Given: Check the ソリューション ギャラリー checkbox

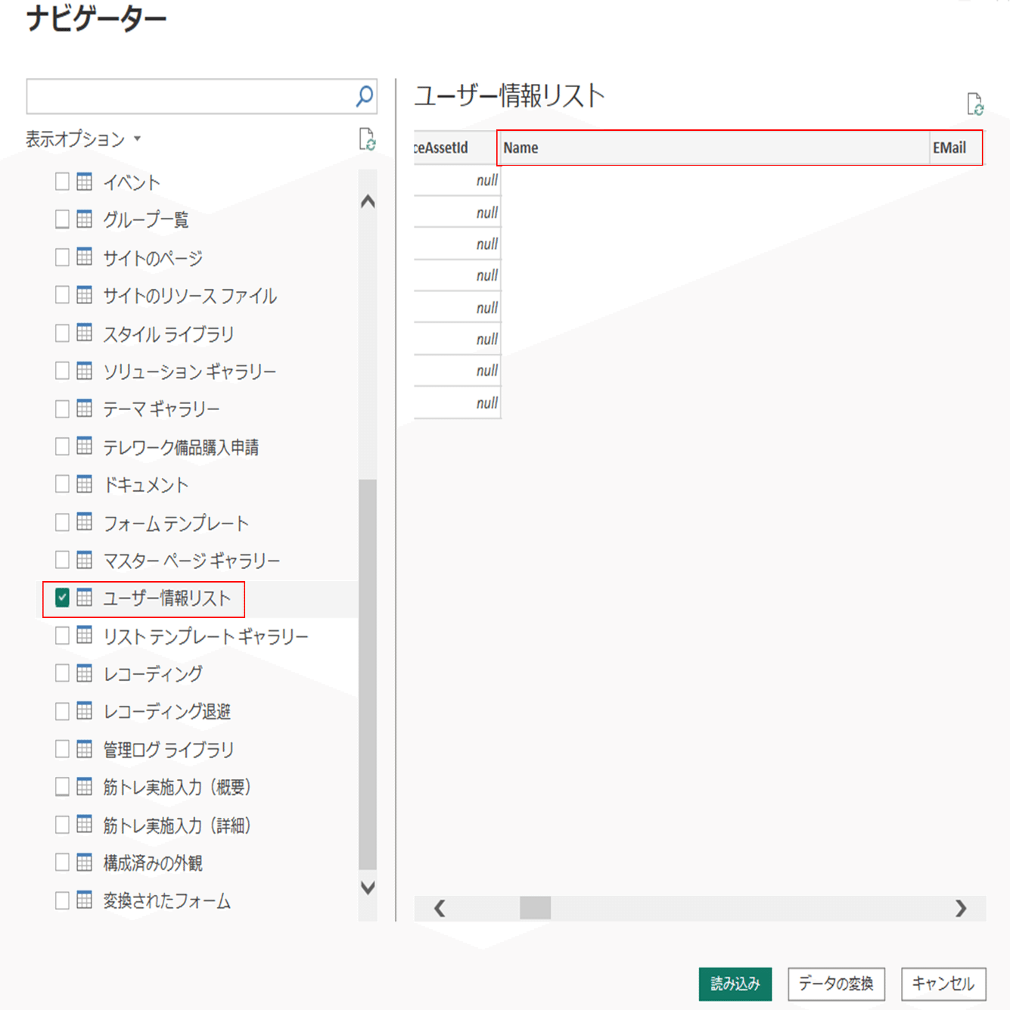Looking at the screenshot, I should (x=62, y=371).
